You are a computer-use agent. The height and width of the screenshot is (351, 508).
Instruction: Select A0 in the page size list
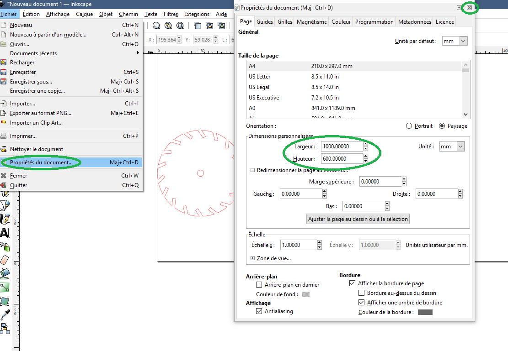[x=354, y=108]
